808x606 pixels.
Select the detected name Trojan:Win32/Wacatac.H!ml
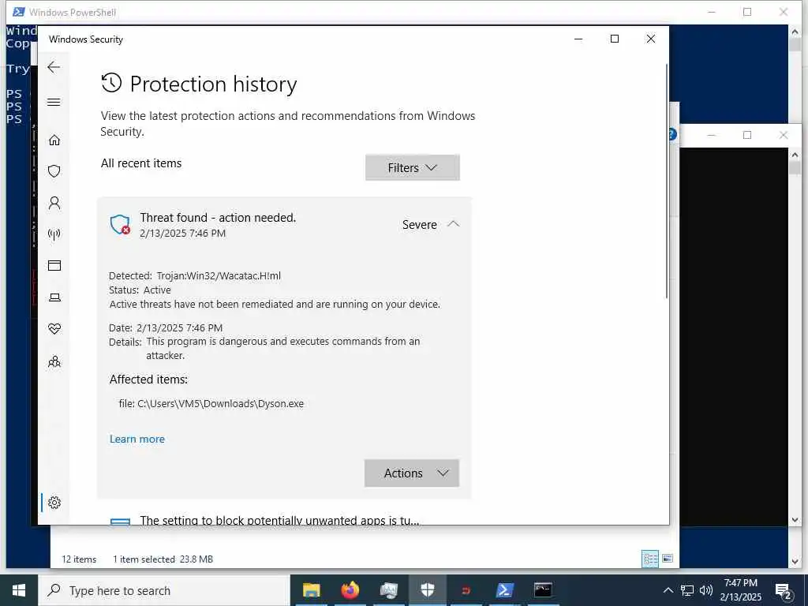point(219,275)
